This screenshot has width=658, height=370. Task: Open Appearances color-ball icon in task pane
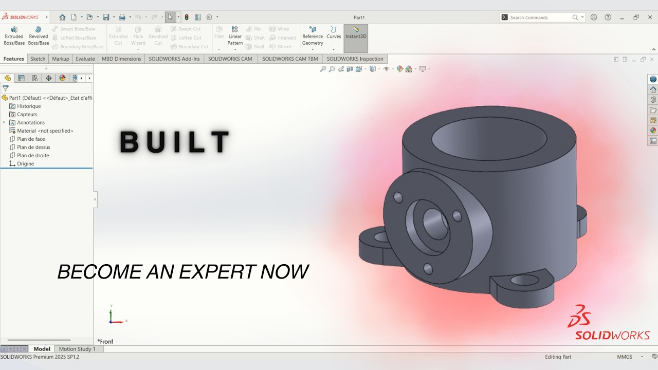[x=653, y=131]
